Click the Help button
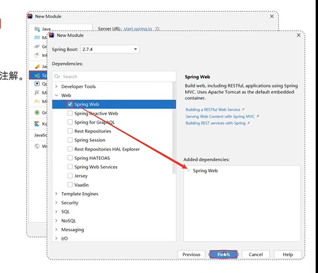The height and width of the screenshot is (273, 318). click(288, 254)
